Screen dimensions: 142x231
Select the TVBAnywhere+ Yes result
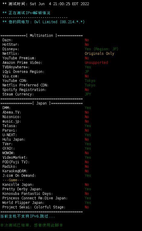pos(88,67)
